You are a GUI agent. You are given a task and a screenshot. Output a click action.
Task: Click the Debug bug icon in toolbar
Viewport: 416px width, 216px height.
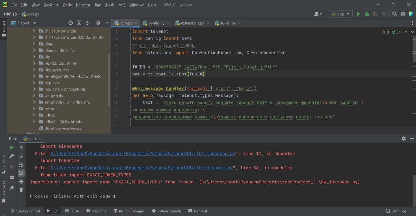click(367, 14)
